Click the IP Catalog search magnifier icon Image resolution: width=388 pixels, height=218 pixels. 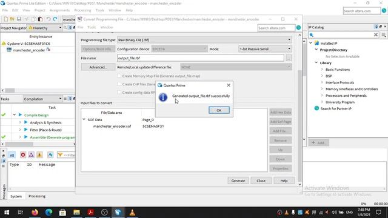click(312, 35)
